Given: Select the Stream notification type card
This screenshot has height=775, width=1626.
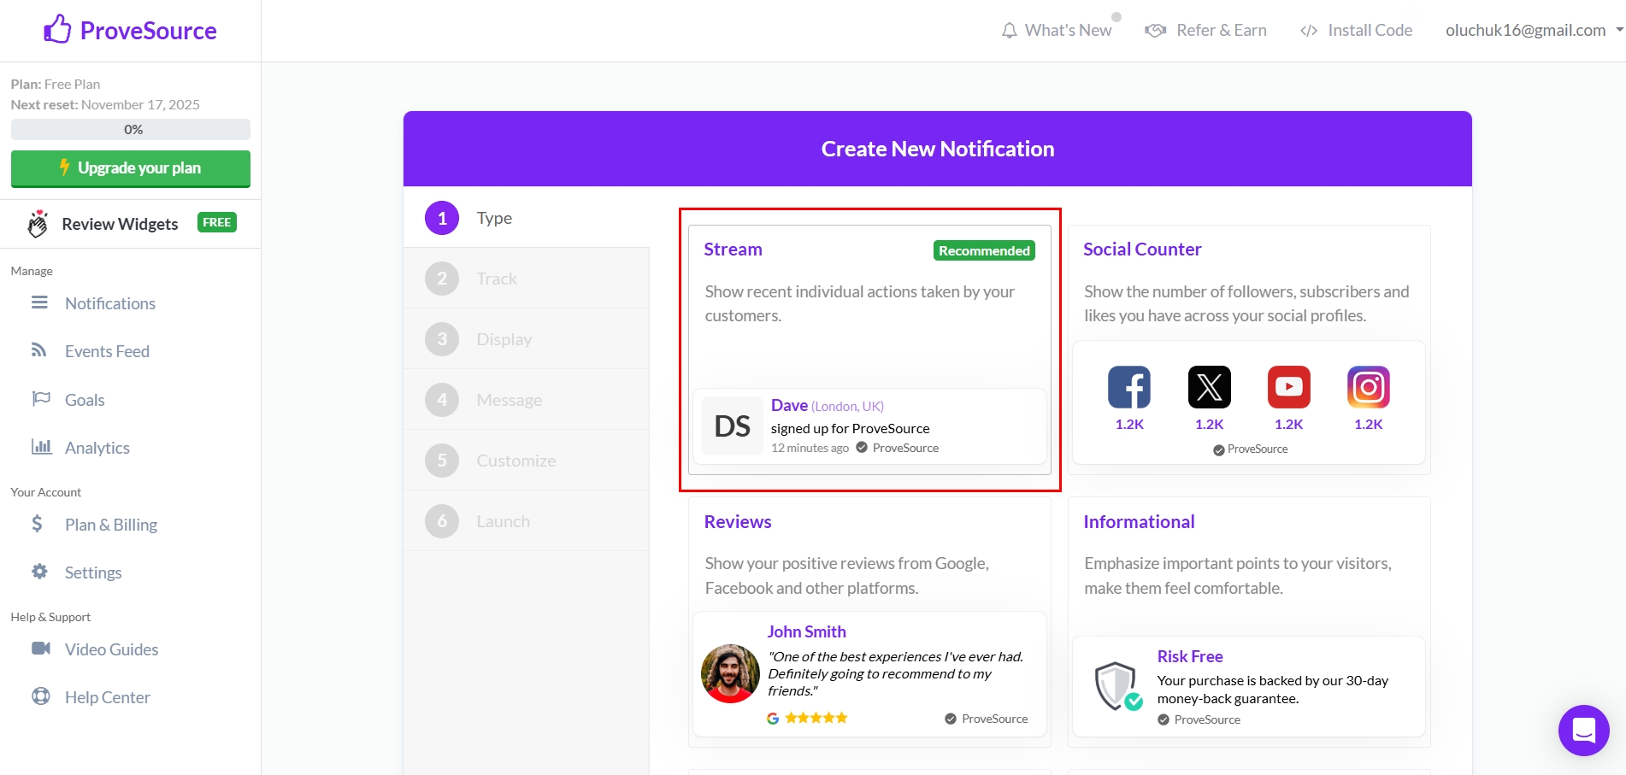Looking at the screenshot, I should [869, 350].
